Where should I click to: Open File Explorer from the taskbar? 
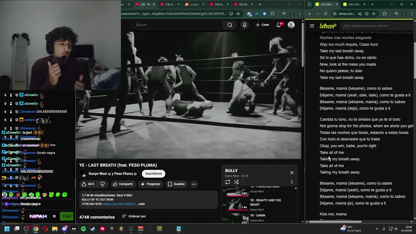(55, 229)
